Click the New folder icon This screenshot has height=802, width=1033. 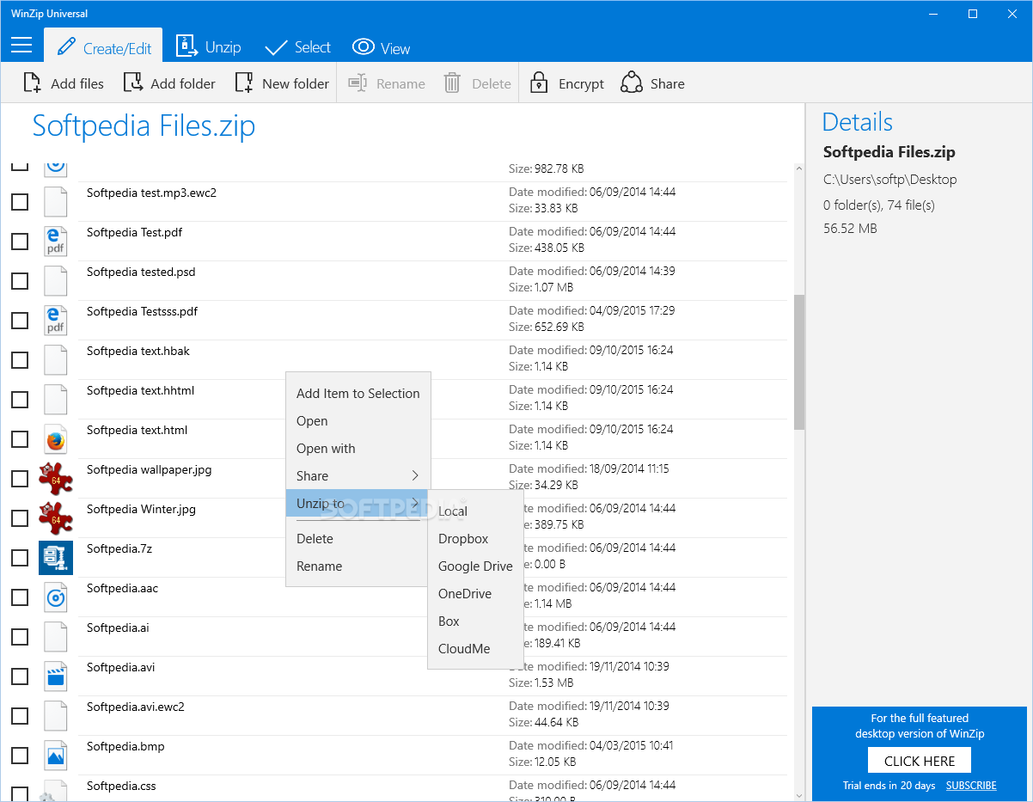pos(244,83)
